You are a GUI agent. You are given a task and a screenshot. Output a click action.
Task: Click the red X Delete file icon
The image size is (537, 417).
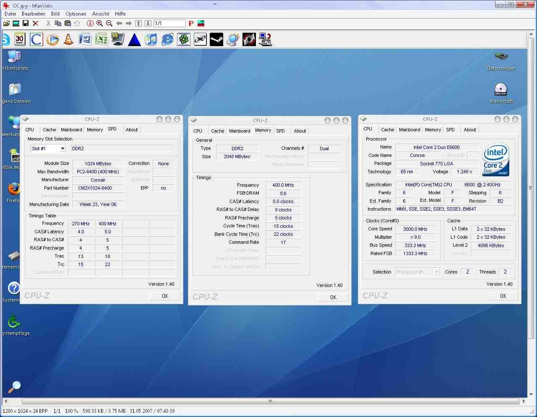tap(35, 23)
